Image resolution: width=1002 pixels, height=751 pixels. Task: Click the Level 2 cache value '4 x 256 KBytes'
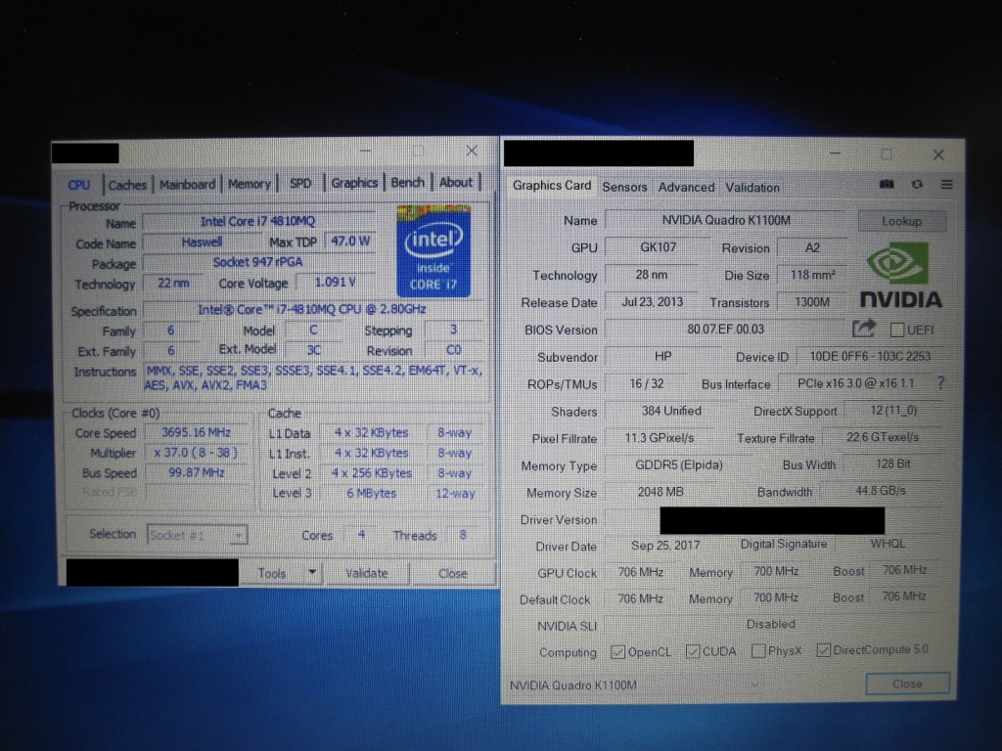(x=371, y=473)
